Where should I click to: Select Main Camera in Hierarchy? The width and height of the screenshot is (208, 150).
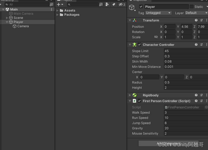click(x=23, y=14)
